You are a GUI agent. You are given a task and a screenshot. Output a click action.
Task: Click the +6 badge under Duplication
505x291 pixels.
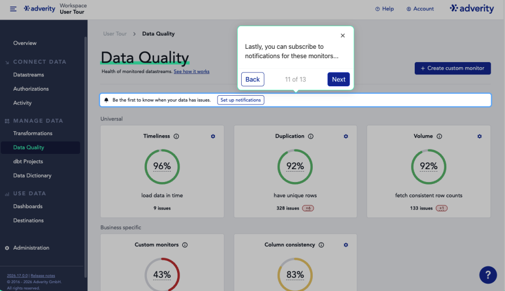pos(308,209)
